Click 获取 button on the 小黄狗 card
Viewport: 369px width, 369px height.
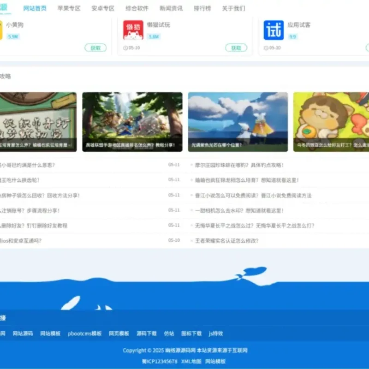tap(95, 48)
